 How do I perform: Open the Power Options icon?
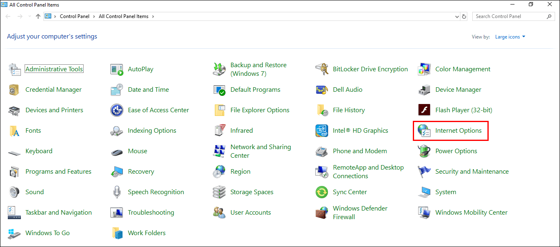(x=424, y=151)
